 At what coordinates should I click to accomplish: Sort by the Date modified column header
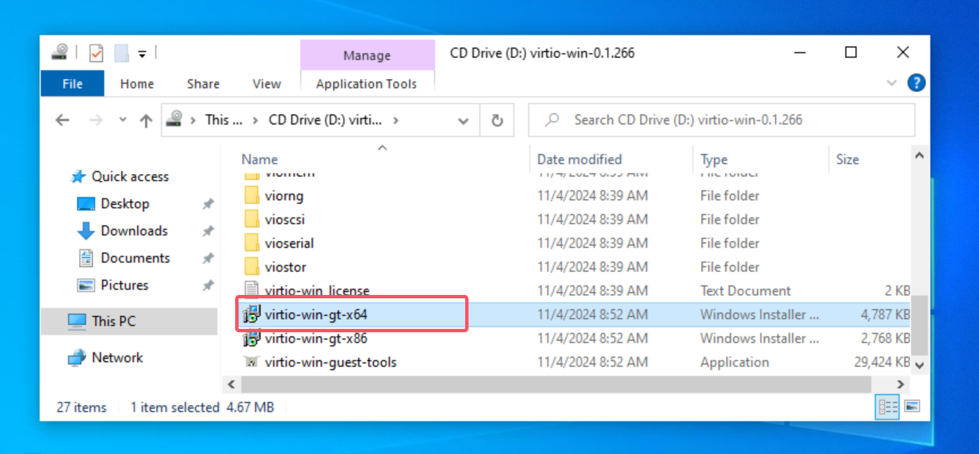579,160
